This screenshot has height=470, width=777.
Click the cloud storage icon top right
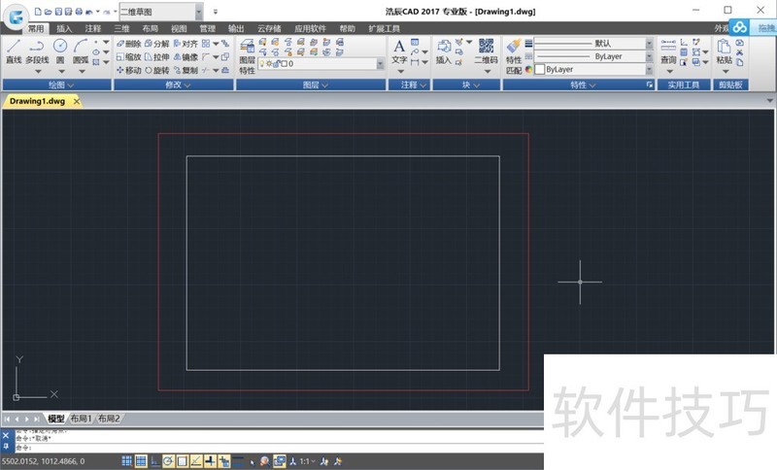(x=739, y=28)
